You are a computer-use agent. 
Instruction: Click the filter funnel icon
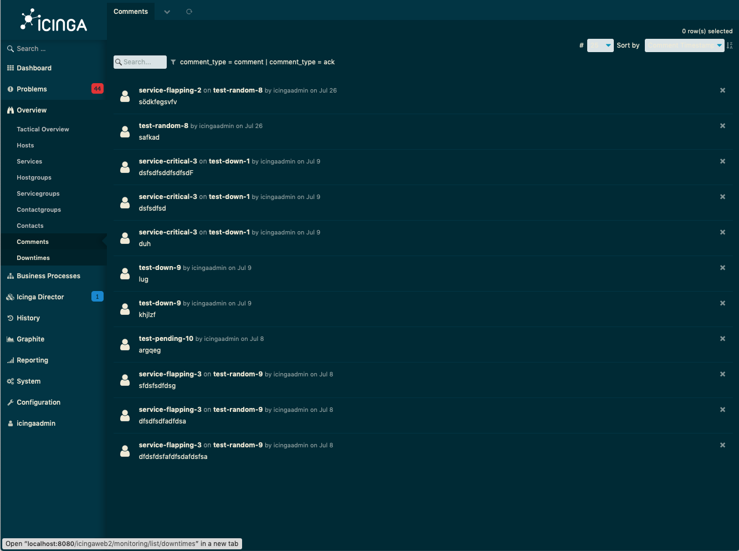[173, 62]
